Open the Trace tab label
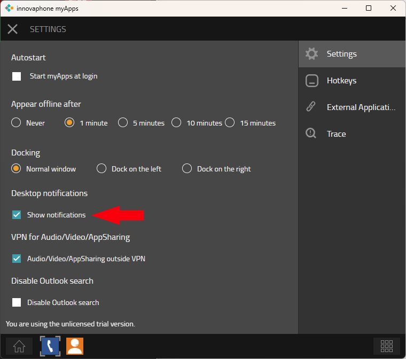Image resolution: width=406 pixels, height=359 pixels. coord(336,134)
